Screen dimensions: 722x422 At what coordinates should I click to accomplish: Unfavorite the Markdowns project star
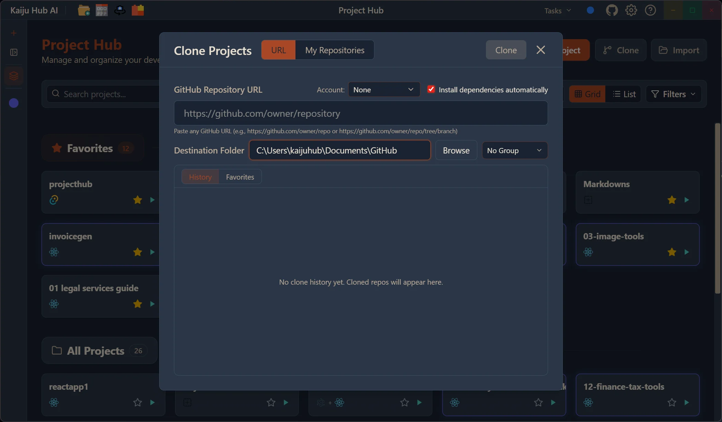coord(672,200)
